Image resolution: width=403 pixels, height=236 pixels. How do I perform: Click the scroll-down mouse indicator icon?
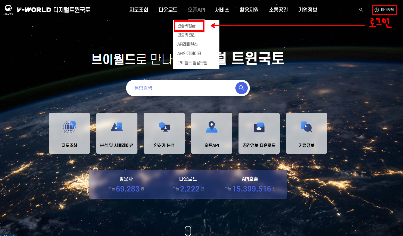188,231
